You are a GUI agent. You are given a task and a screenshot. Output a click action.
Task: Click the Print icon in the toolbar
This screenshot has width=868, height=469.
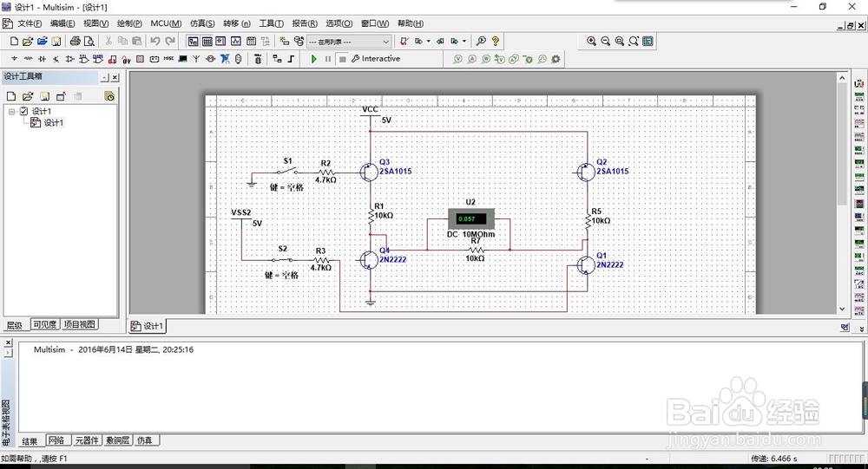point(76,41)
